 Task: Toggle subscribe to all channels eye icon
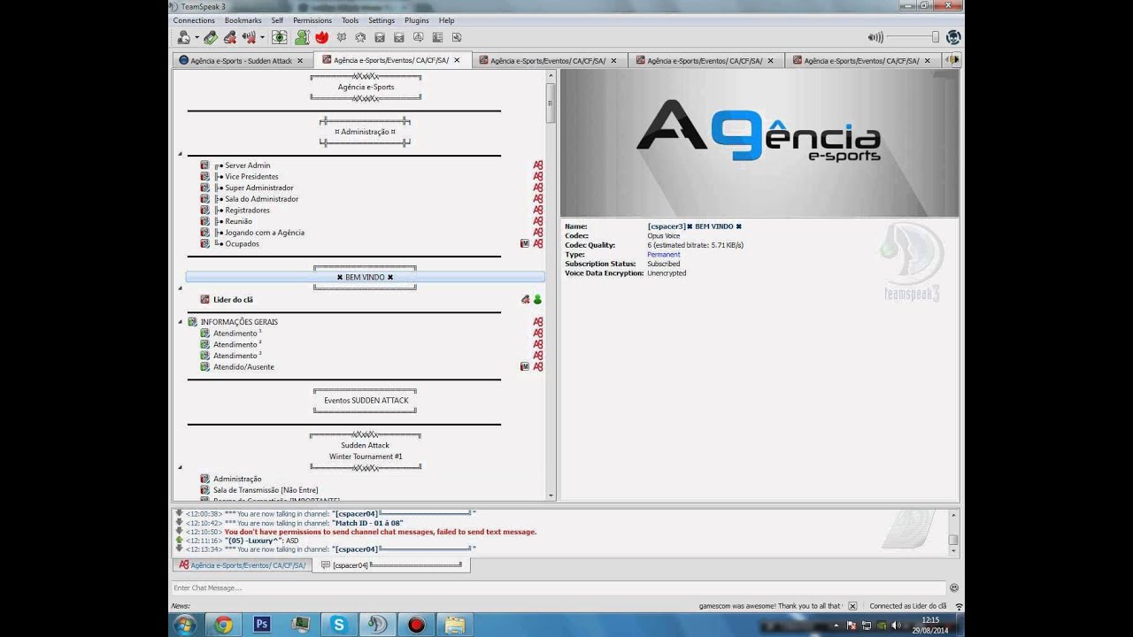[279, 37]
